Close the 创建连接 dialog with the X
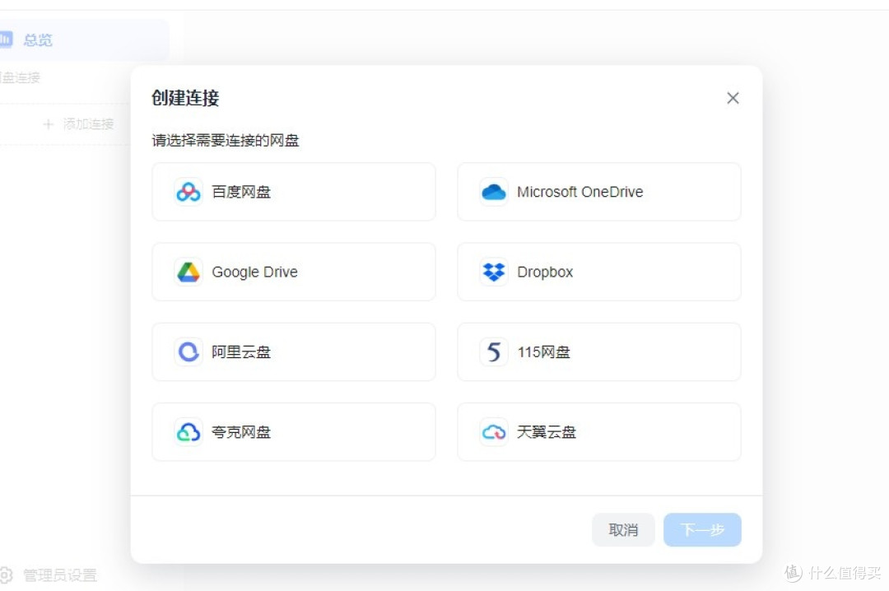Image resolution: width=889 pixels, height=591 pixels. click(x=733, y=98)
